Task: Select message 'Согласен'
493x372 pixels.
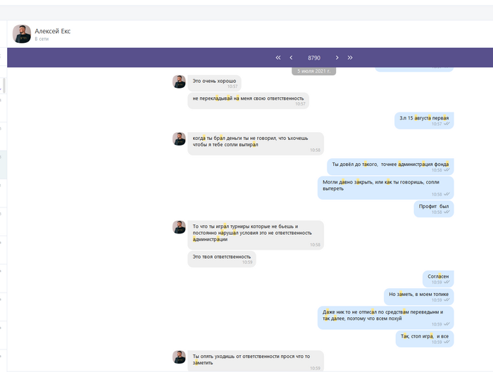Action: (438, 278)
